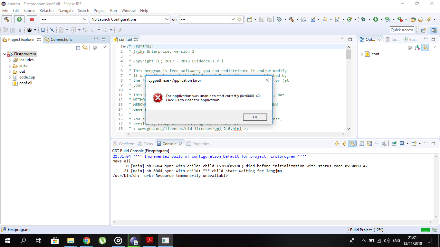This screenshot has height=247, width=440.
Task: Expand the conf node in Outline
Action: tap(362, 54)
